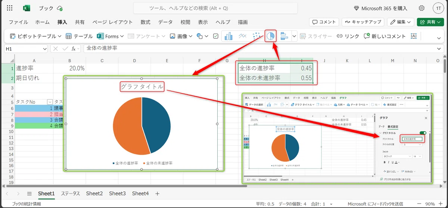Click in the search box
This screenshot has height=208, width=448.
tap(215, 8)
